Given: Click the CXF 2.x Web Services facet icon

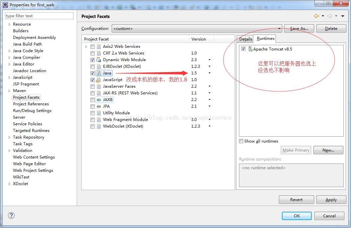Looking at the screenshot, I should coord(99,53).
